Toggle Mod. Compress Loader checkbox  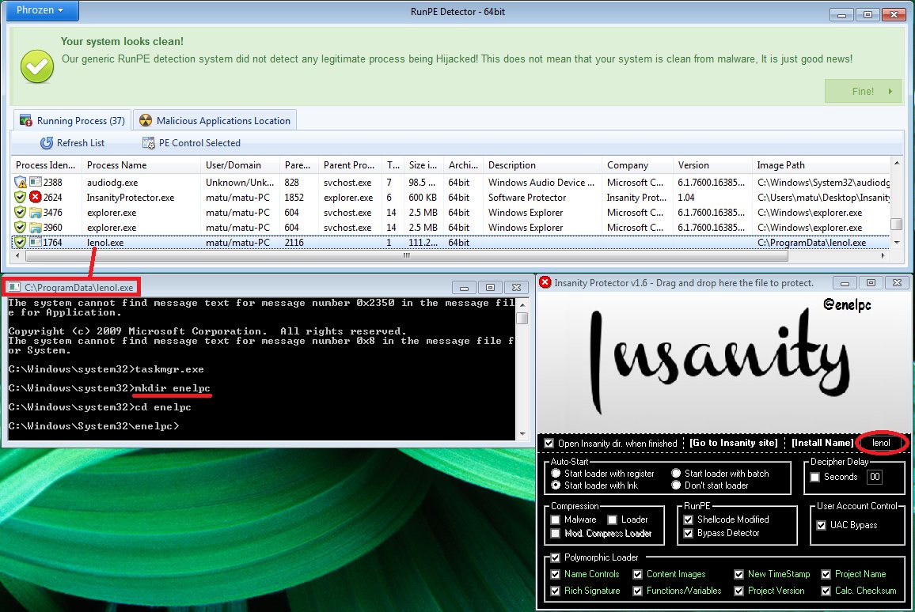[x=556, y=533]
